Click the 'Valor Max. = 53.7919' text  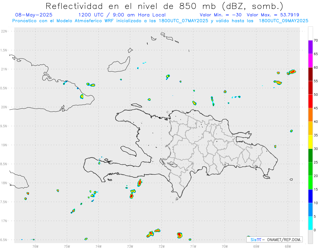273,15
